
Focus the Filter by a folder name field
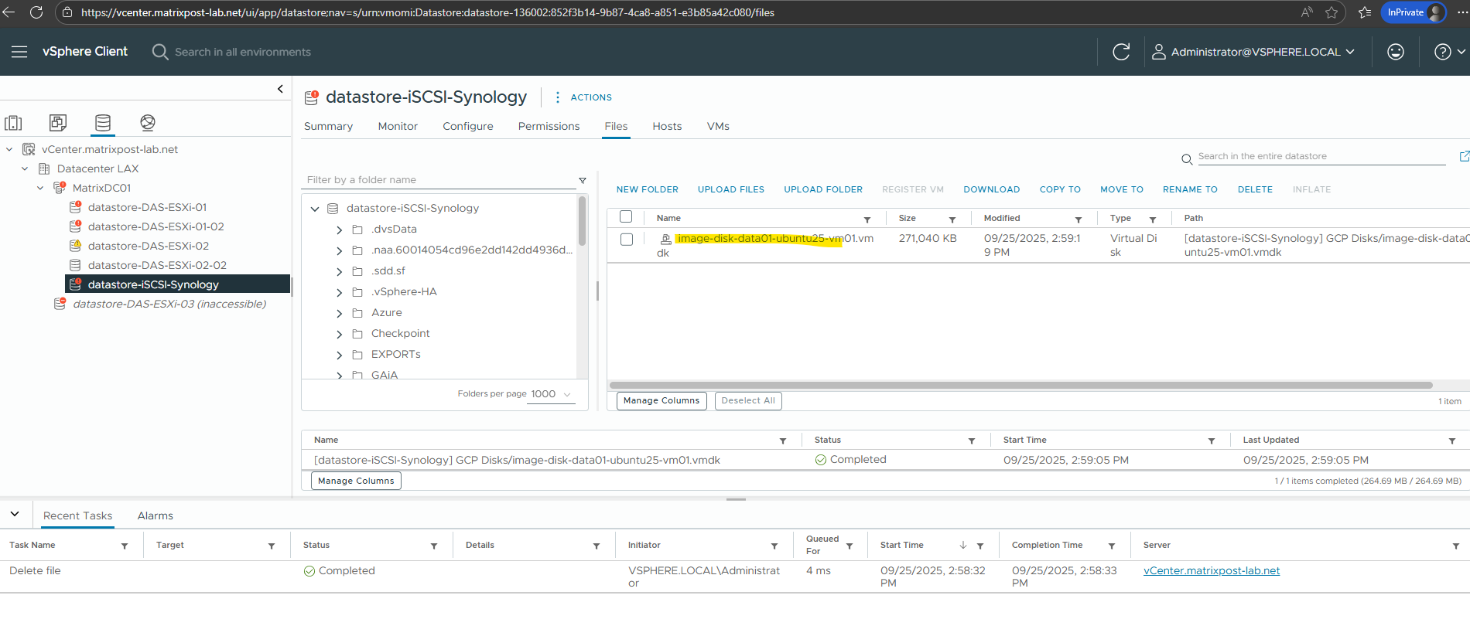439,180
